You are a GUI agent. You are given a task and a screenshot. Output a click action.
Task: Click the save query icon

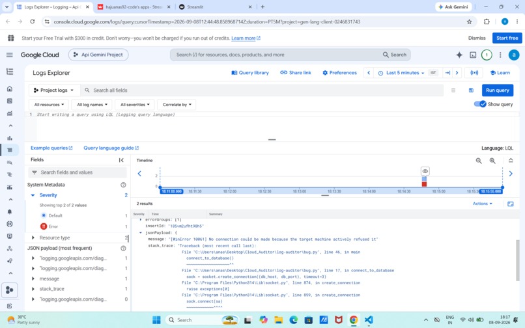coord(471,90)
